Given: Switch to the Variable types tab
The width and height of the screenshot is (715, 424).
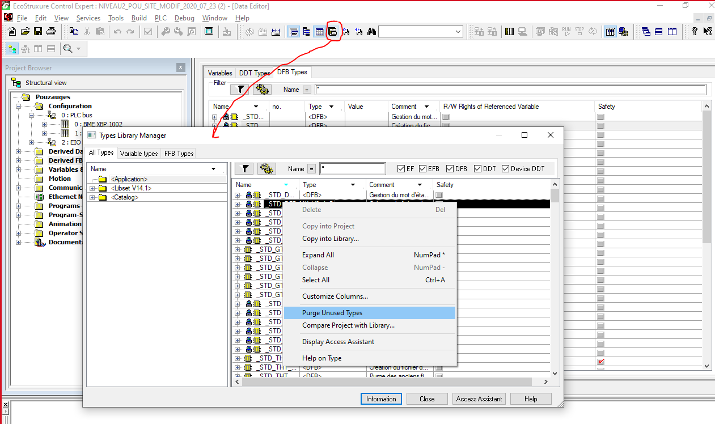Looking at the screenshot, I should [139, 154].
